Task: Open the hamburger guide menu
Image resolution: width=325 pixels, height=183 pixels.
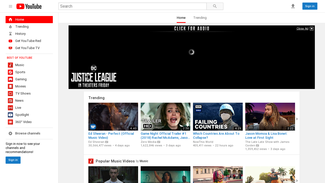Action: (x=10, y=6)
